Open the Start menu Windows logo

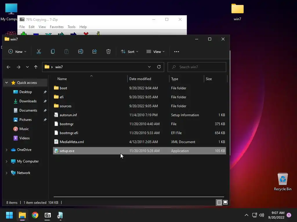(9, 215)
